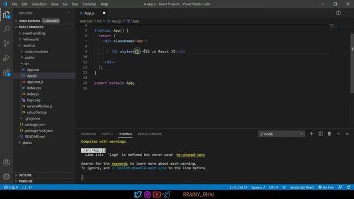
Task: Open the Selection menu
Action: click(39, 4)
